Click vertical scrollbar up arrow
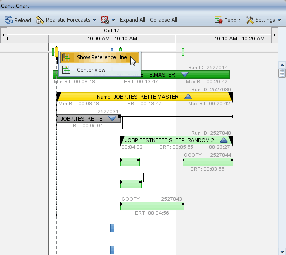The width and height of the screenshot is (286, 255). [282, 65]
